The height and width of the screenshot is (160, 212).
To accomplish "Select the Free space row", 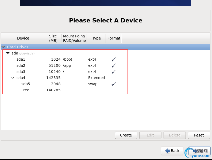I will click(x=106, y=90).
